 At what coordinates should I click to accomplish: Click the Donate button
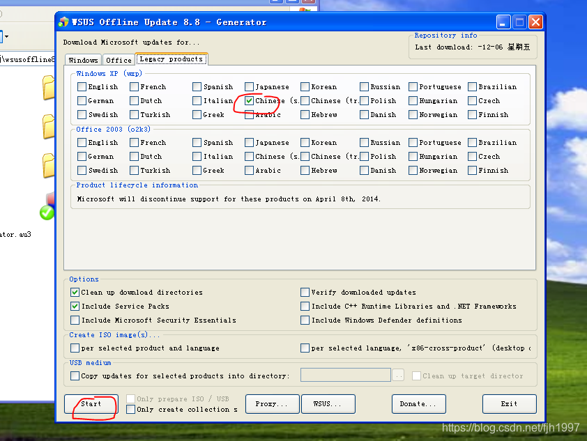(x=418, y=404)
